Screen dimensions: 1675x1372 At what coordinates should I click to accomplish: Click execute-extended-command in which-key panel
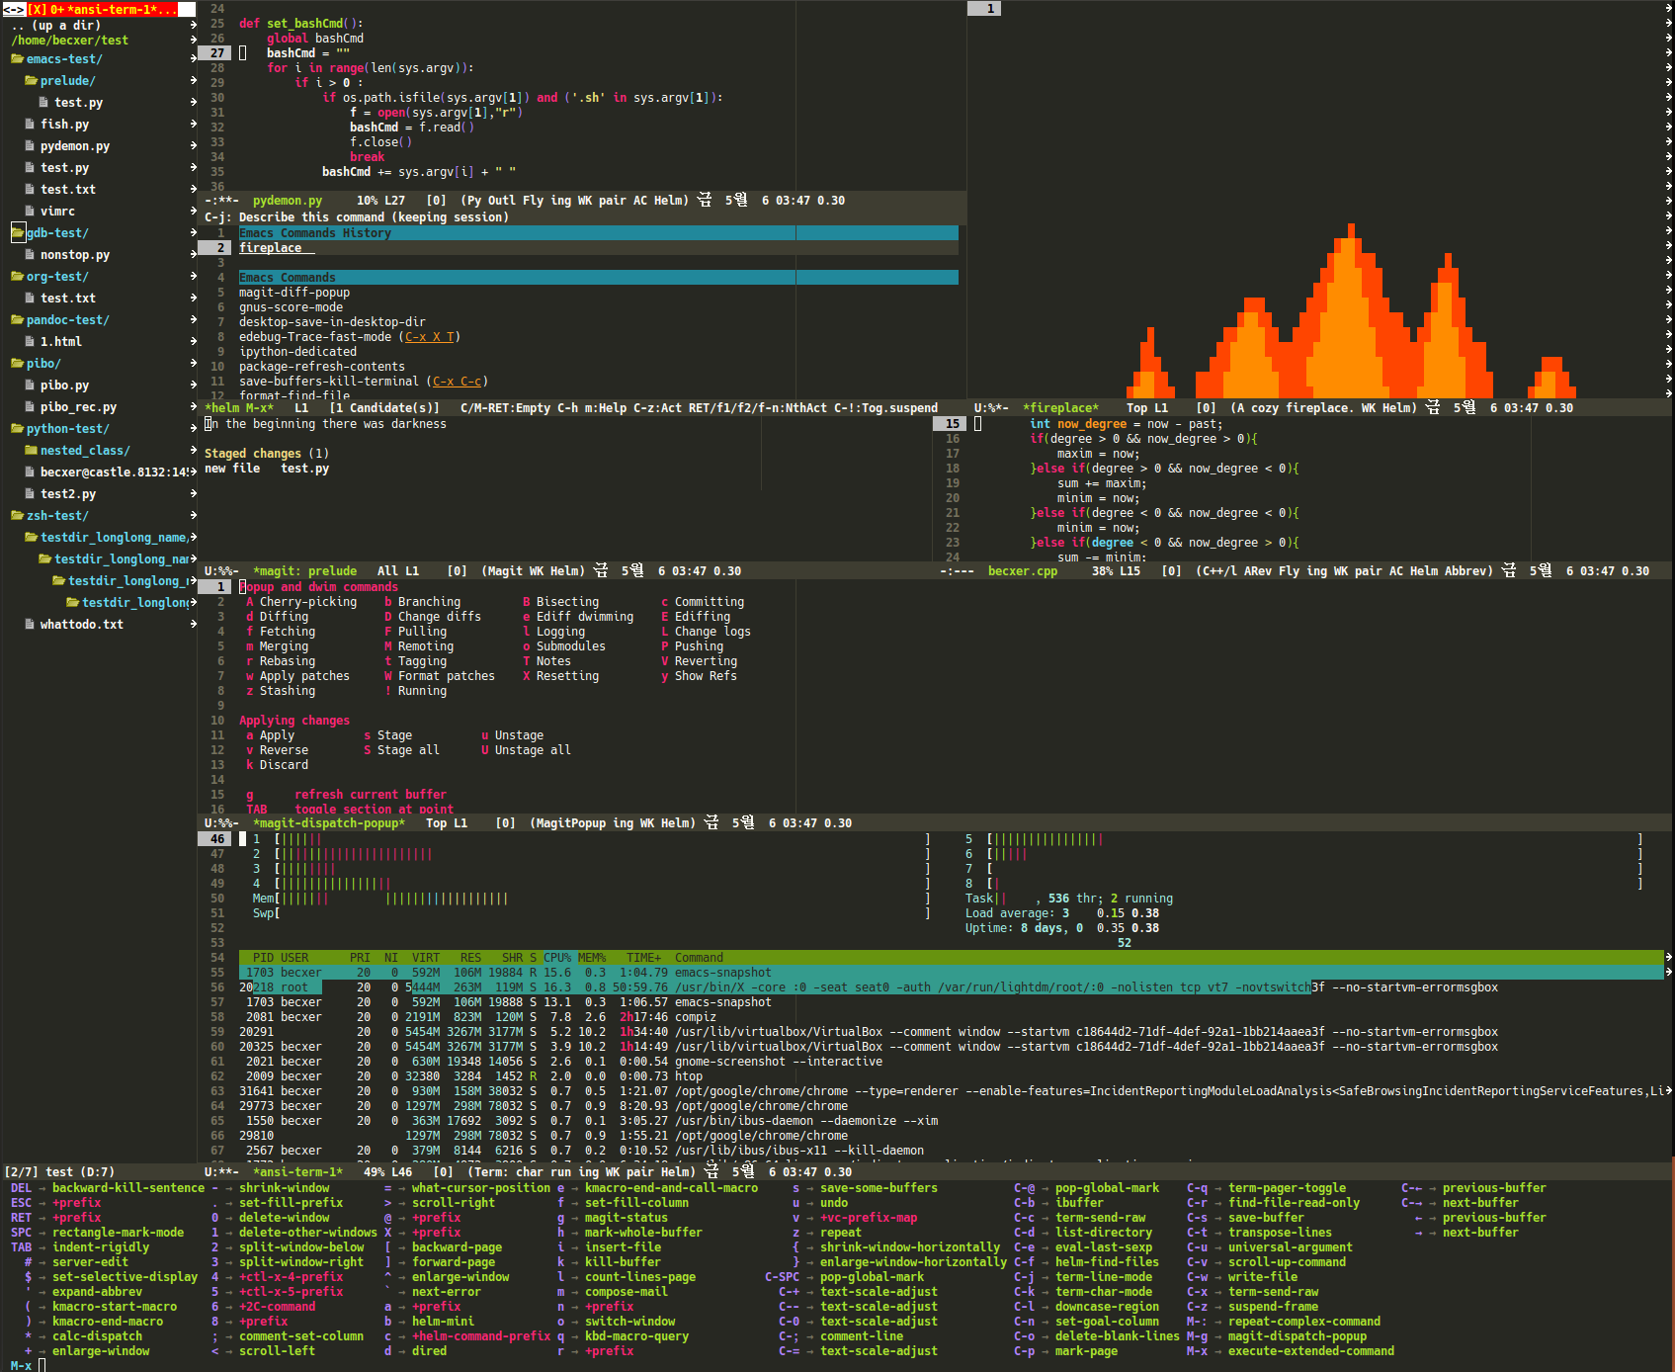click(x=1311, y=1351)
